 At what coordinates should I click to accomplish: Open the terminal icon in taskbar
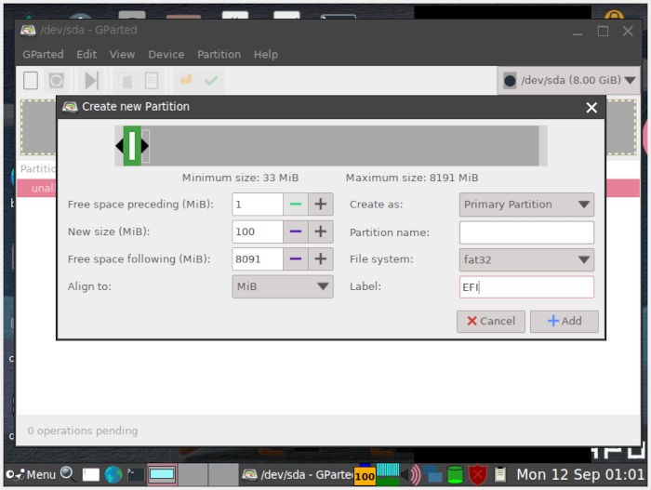point(136,474)
